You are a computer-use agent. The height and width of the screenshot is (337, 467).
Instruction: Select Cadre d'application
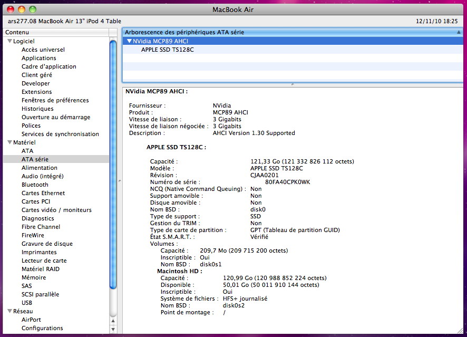point(49,66)
